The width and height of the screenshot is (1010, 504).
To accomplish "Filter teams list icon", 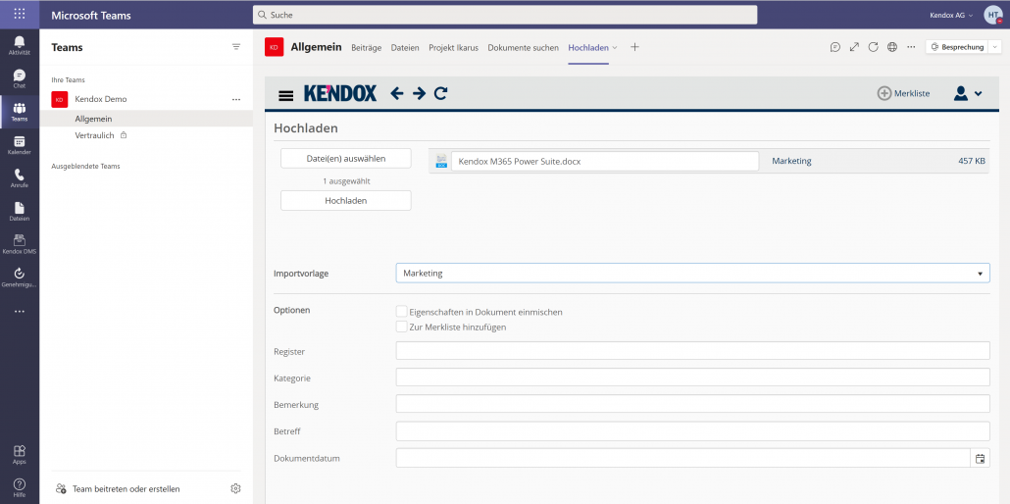I will click(235, 47).
